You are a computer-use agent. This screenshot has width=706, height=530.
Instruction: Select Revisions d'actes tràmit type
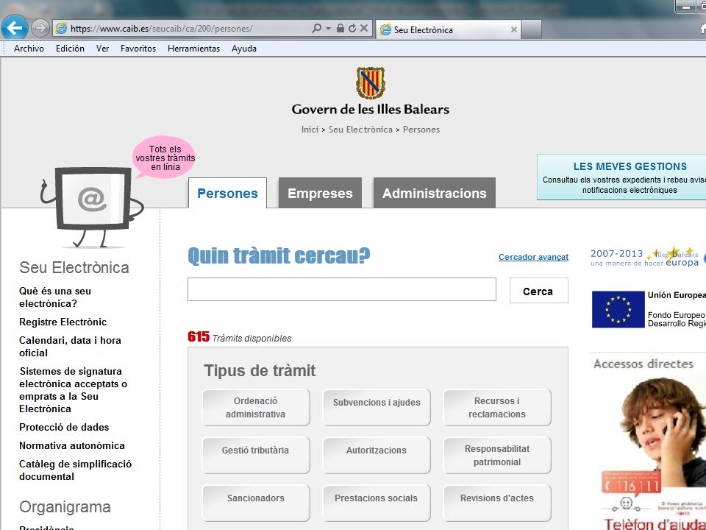(497, 503)
